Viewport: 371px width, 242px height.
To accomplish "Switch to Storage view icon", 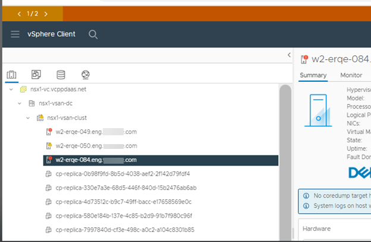I will pyautogui.click(x=61, y=75).
